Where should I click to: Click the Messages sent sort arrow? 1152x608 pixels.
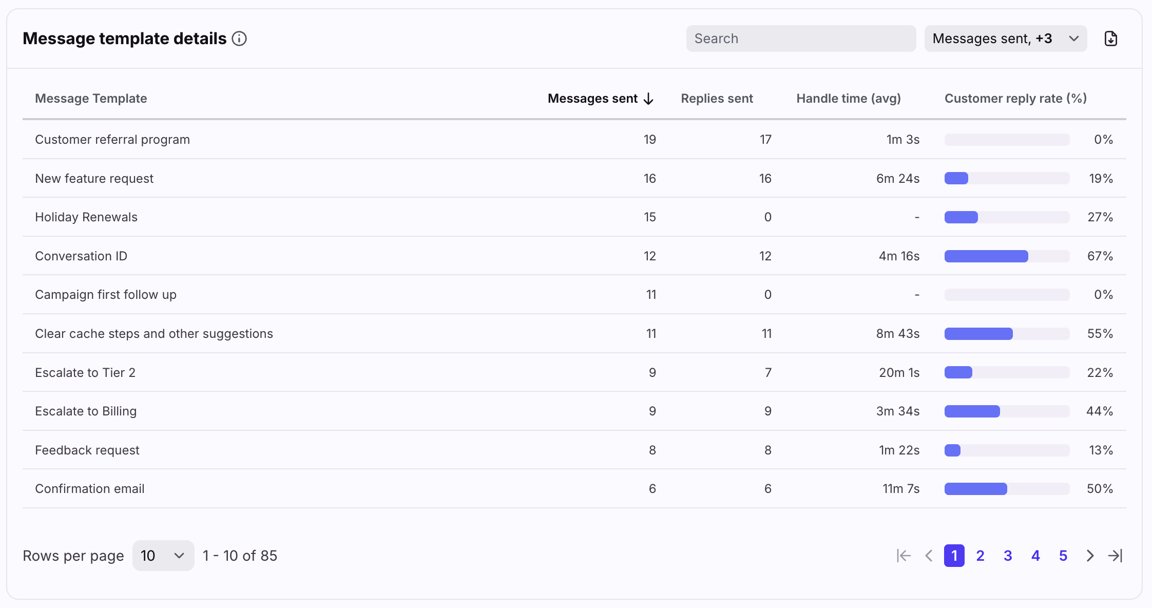click(x=649, y=99)
